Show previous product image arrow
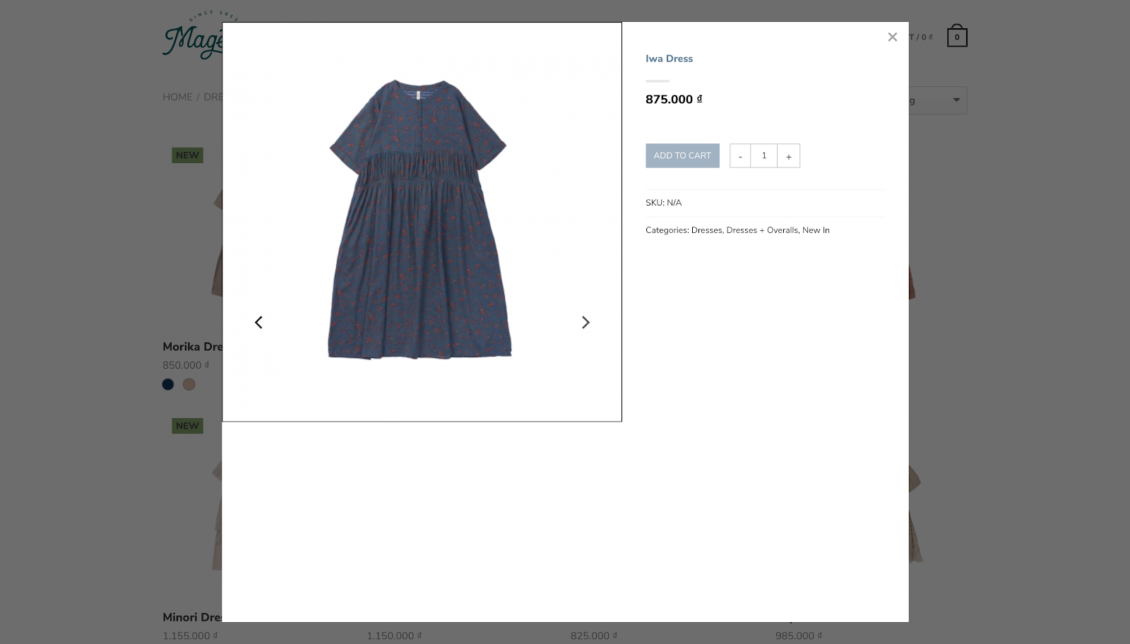This screenshot has width=1130, height=644. (x=258, y=322)
